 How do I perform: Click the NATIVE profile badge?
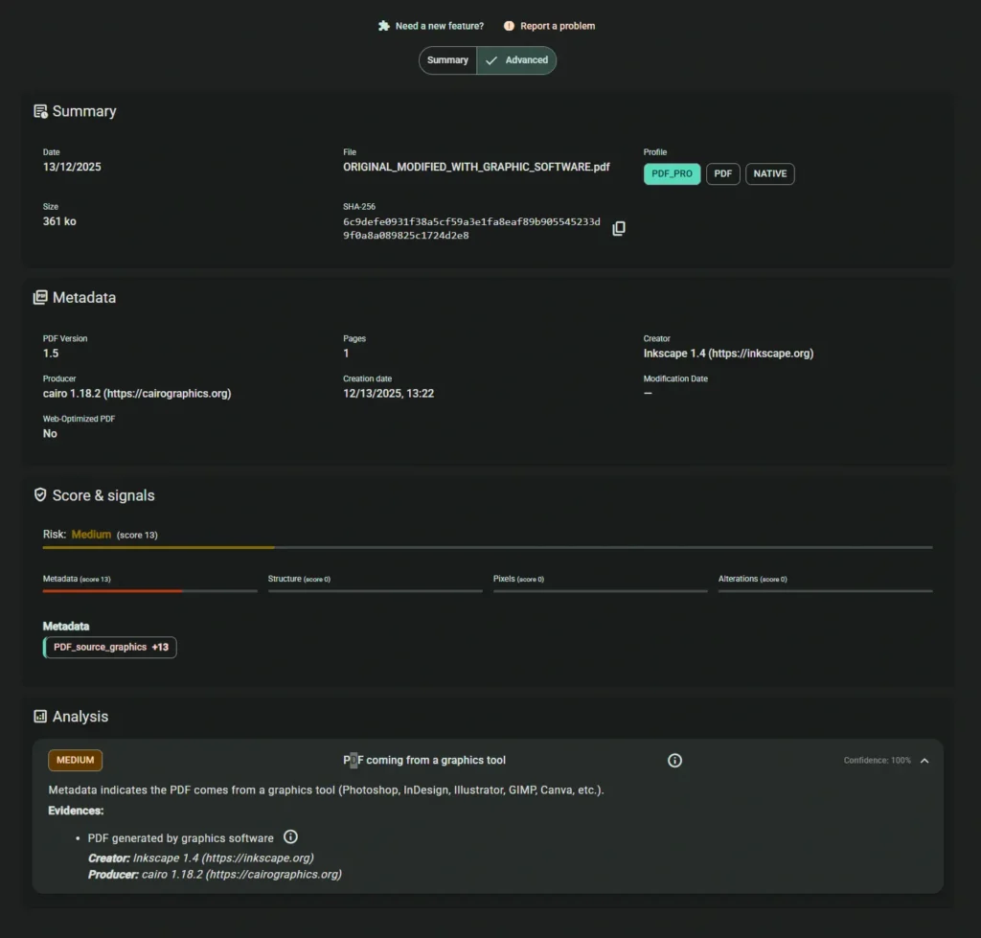769,174
